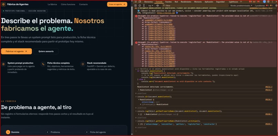Click the 2 problemas issues counter
This screenshot has width=278, height=136.
pos(264,6)
